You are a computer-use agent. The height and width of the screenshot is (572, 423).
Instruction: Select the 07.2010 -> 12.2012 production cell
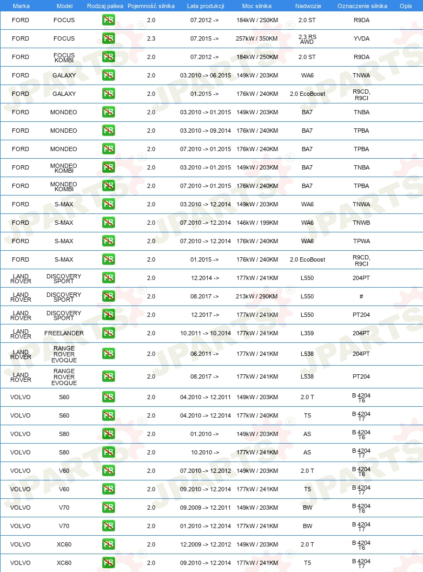(206, 471)
